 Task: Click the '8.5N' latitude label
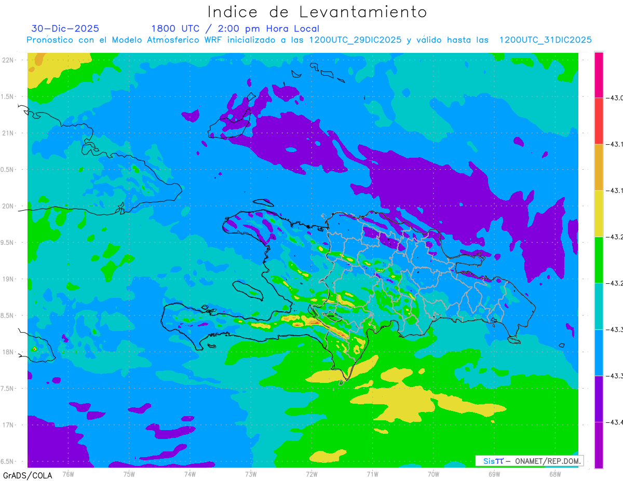pos(8,315)
